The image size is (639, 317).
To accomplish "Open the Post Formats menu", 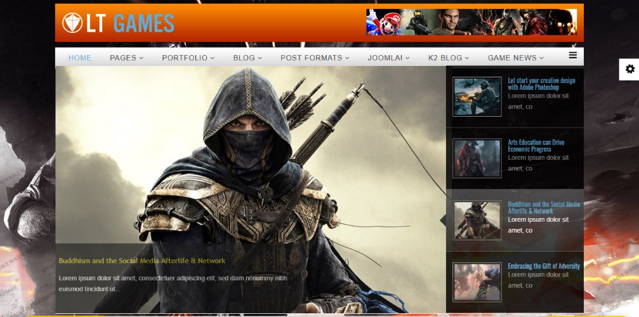I will coord(315,58).
